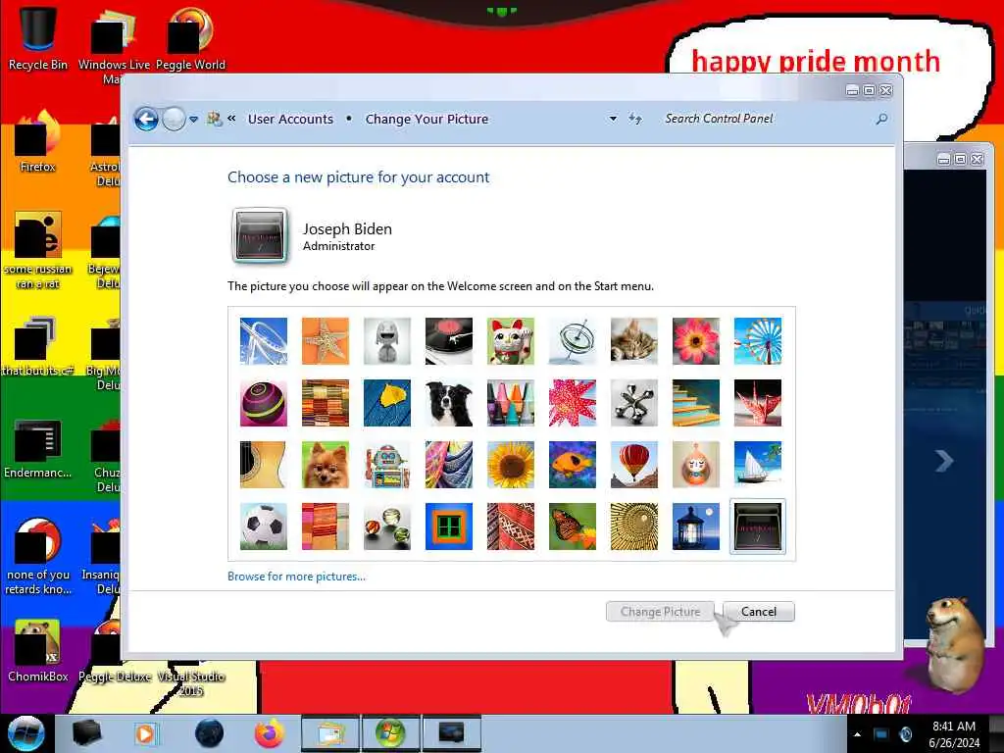Select the tin toy robot picture
This screenshot has height=753, width=1004.
387,464
